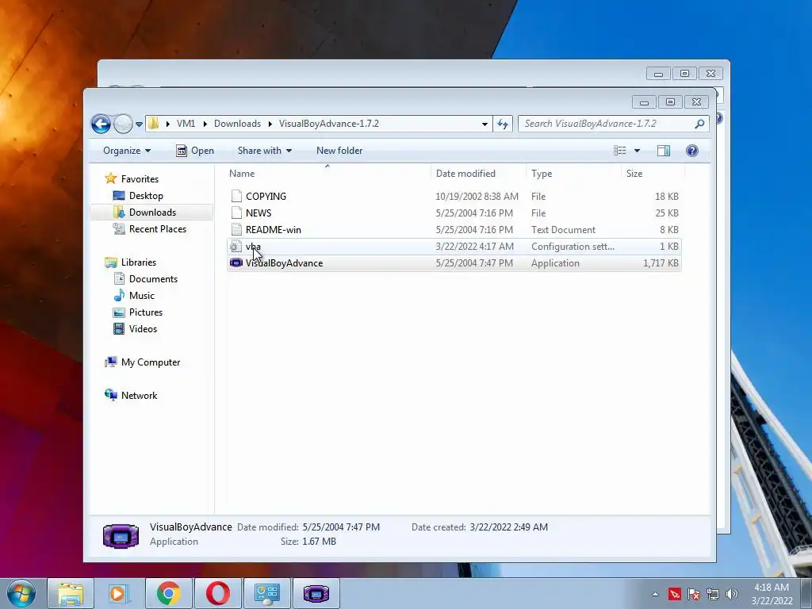Image resolution: width=812 pixels, height=609 pixels.
Task: Sort by the Size column header
Action: [x=653, y=174]
